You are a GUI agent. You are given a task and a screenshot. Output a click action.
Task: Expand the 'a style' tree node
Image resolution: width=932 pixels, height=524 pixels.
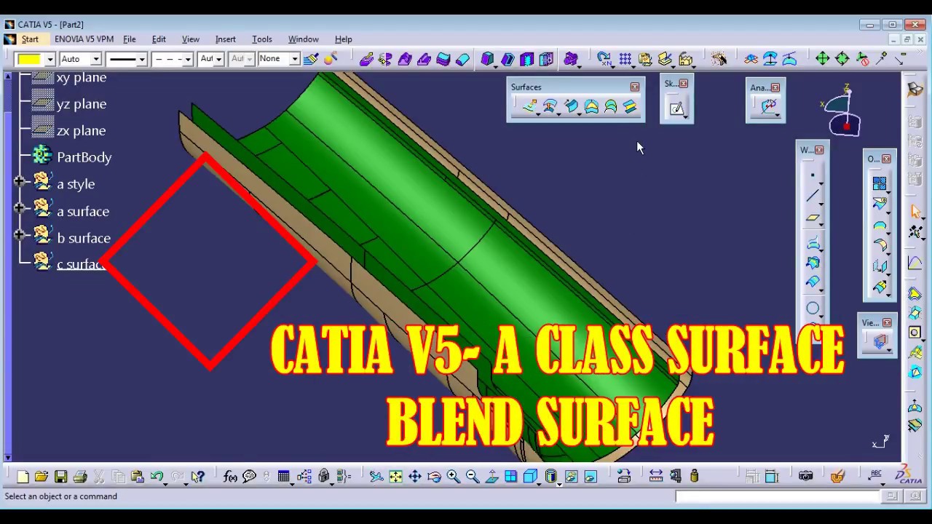19,181
